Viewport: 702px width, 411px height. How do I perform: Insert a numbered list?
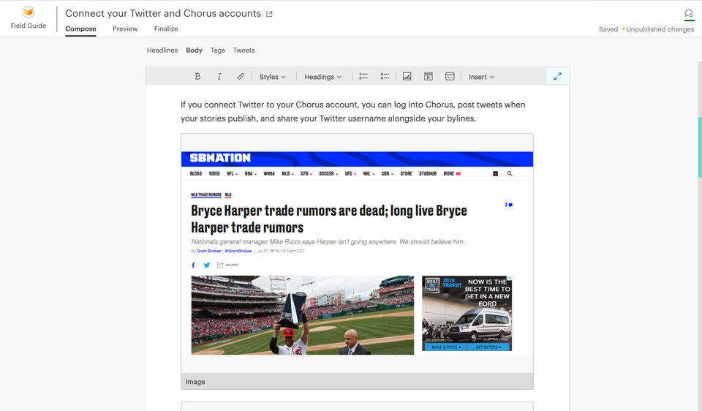pyautogui.click(x=363, y=77)
